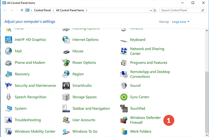Click the Work Folders icon
The width and height of the screenshot is (209, 137).
click(124, 132)
